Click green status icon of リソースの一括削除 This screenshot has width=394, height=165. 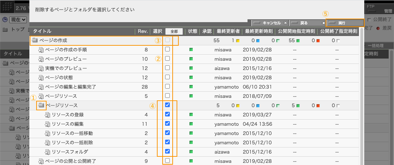tap(191, 142)
